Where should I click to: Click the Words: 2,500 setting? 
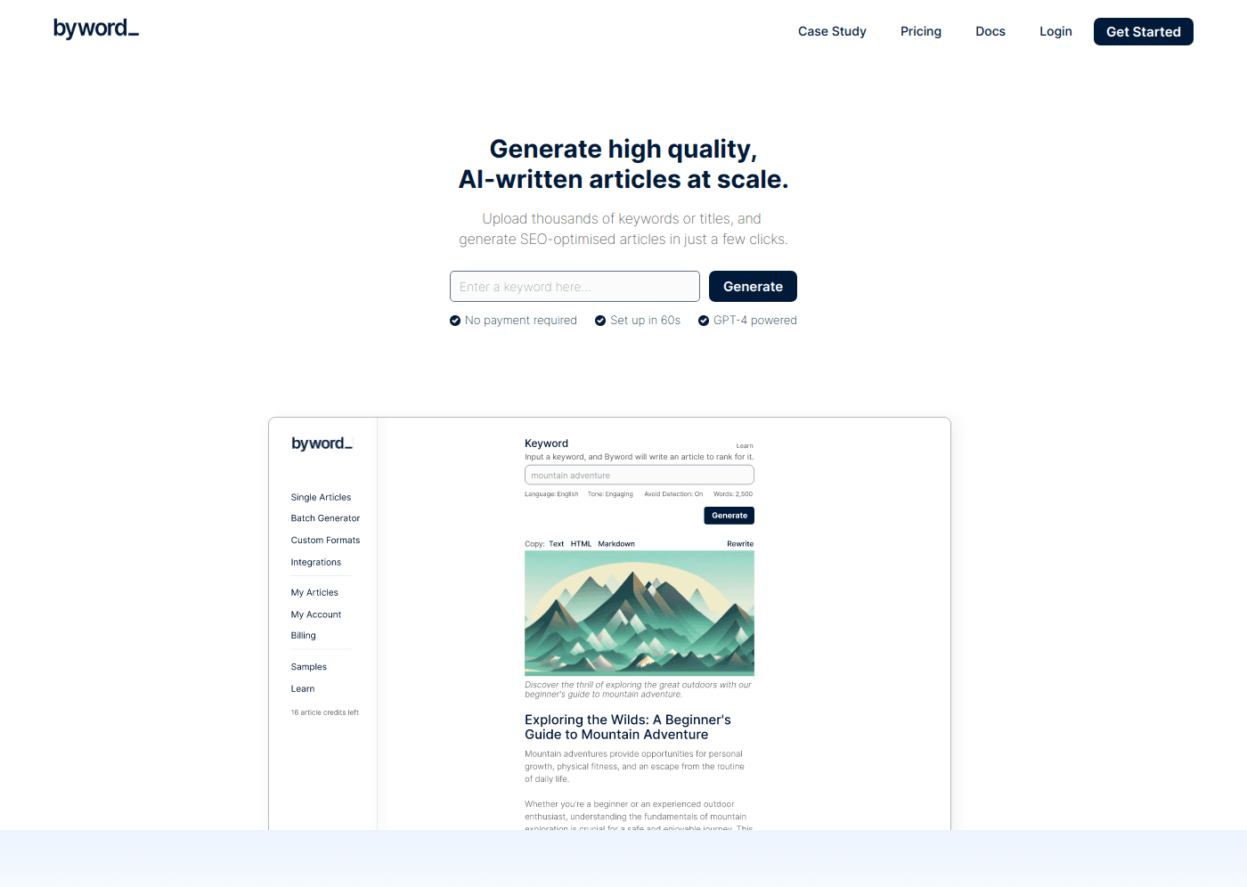[x=733, y=494]
